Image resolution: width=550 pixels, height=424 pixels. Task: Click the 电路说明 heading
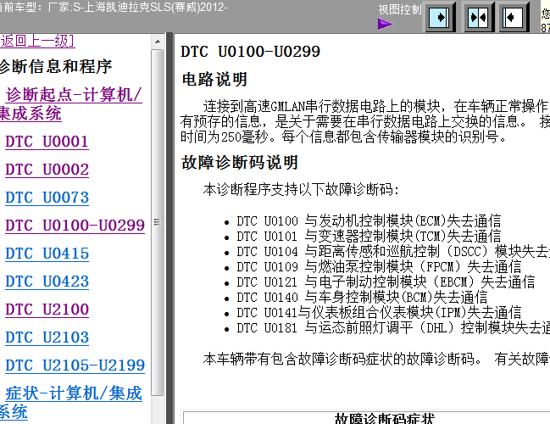pyautogui.click(x=214, y=80)
